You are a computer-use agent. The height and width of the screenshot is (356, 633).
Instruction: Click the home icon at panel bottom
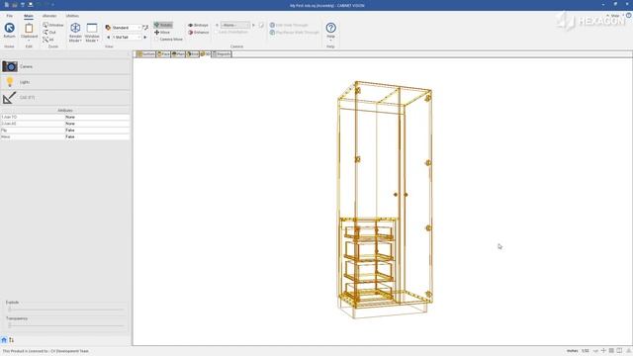pyautogui.click(x=4, y=340)
